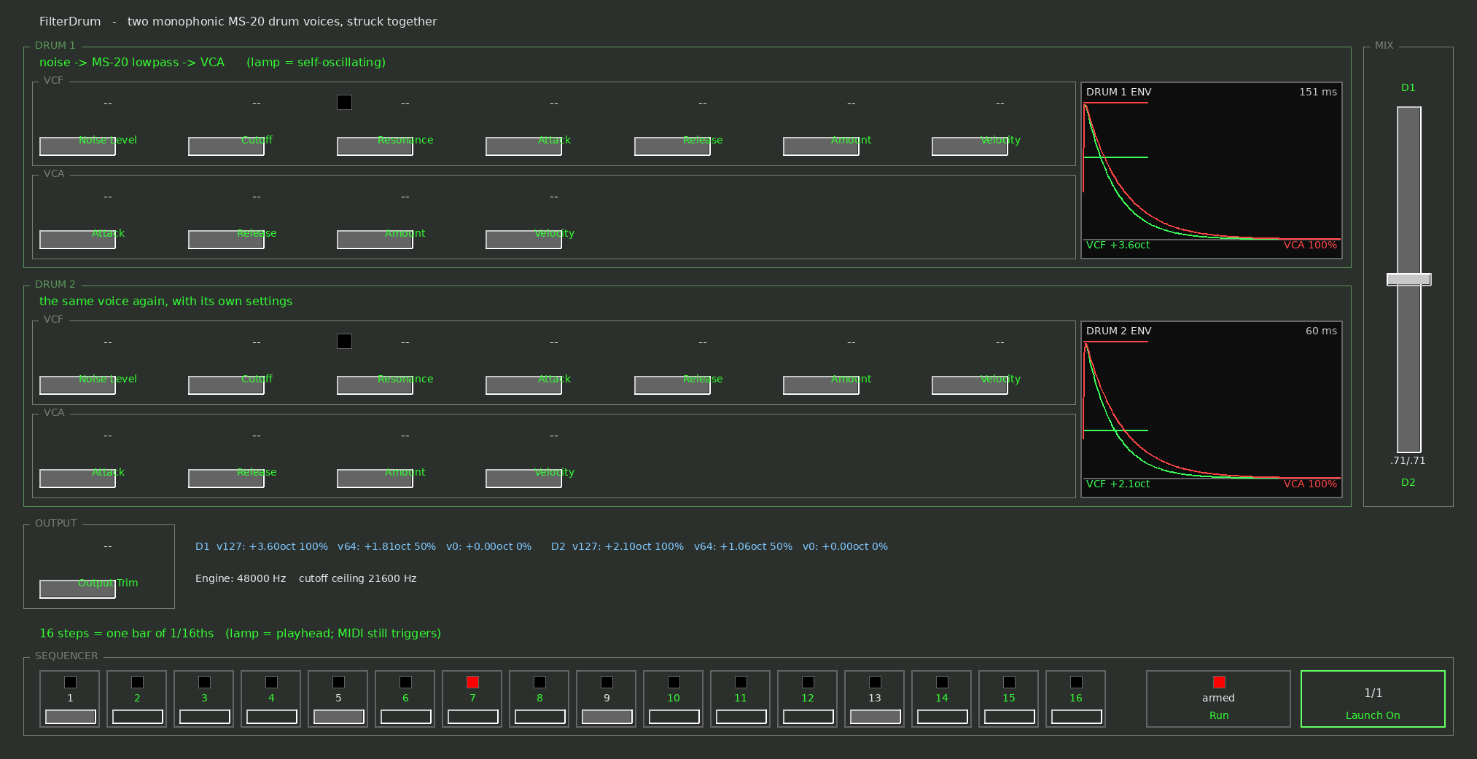Click the D1/D2 mix fader handle
The height and width of the screenshot is (759, 1477).
1408,280
